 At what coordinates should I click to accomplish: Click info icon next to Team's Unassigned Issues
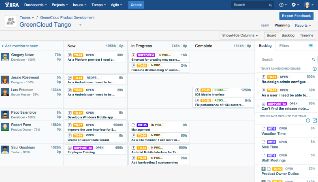click(315, 69)
